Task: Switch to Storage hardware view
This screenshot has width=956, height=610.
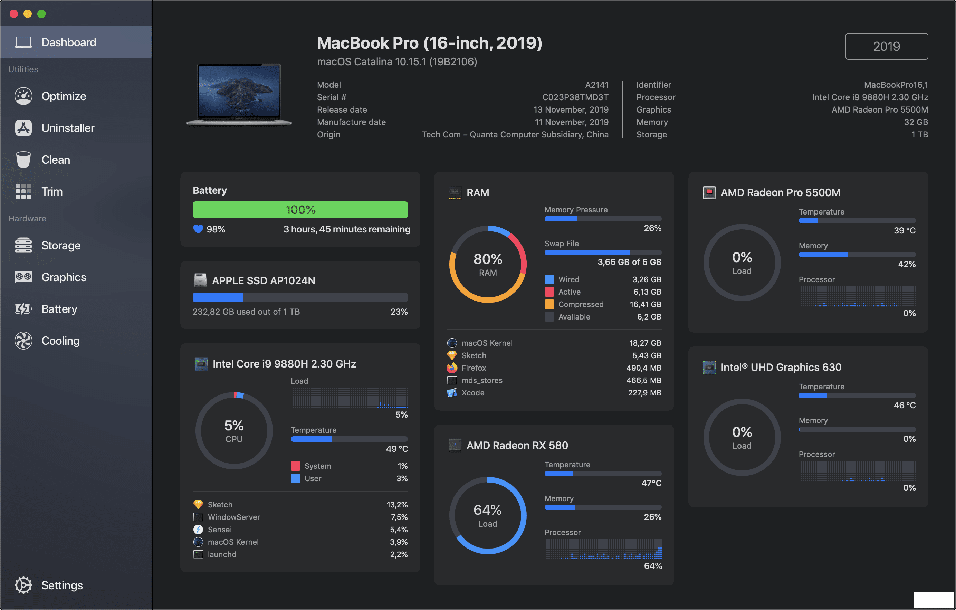Action: click(76, 246)
